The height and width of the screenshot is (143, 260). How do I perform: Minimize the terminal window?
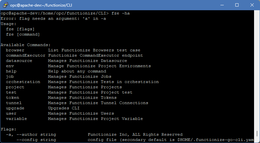(x=221, y=5)
